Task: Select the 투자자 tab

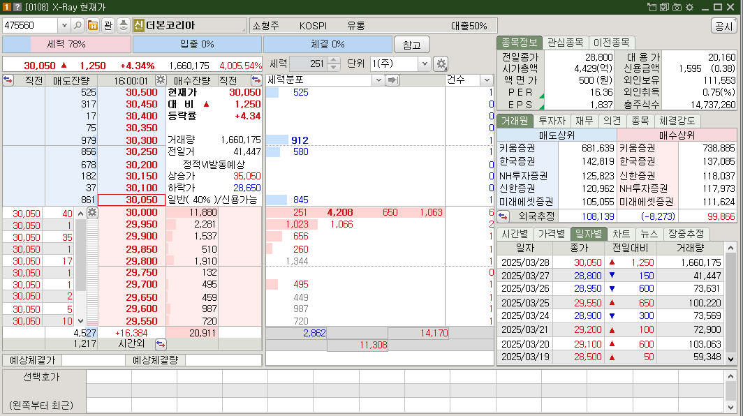Action: [x=552, y=121]
